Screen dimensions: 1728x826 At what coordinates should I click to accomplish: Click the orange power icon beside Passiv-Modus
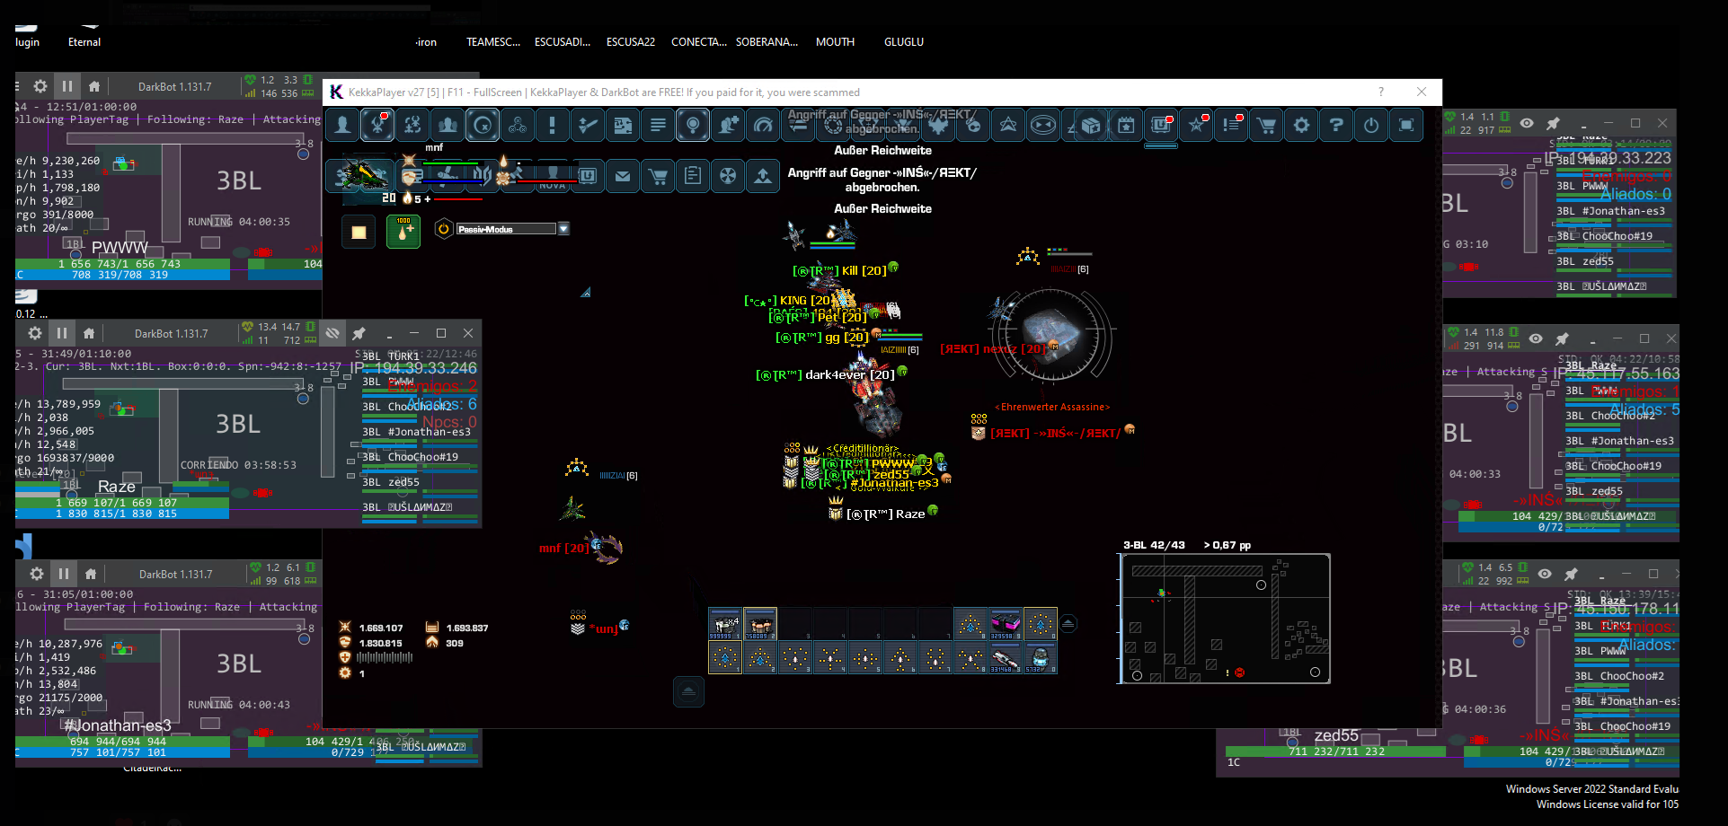point(444,229)
